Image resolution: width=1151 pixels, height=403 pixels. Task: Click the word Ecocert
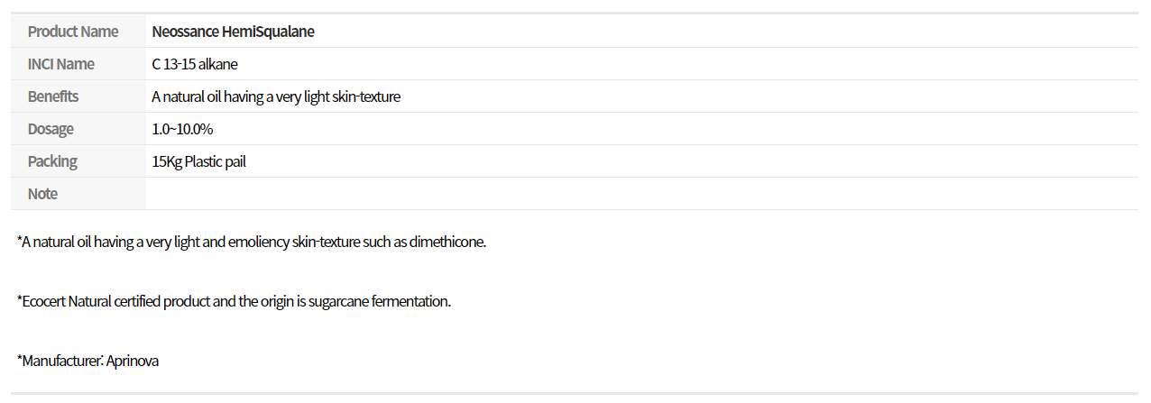pos(43,301)
